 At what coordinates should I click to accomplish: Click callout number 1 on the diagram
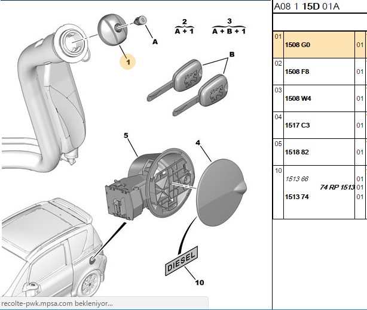(x=128, y=62)
